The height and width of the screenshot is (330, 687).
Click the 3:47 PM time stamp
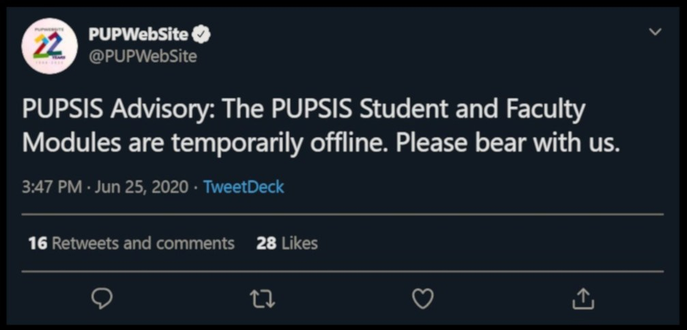pos(52,187)
